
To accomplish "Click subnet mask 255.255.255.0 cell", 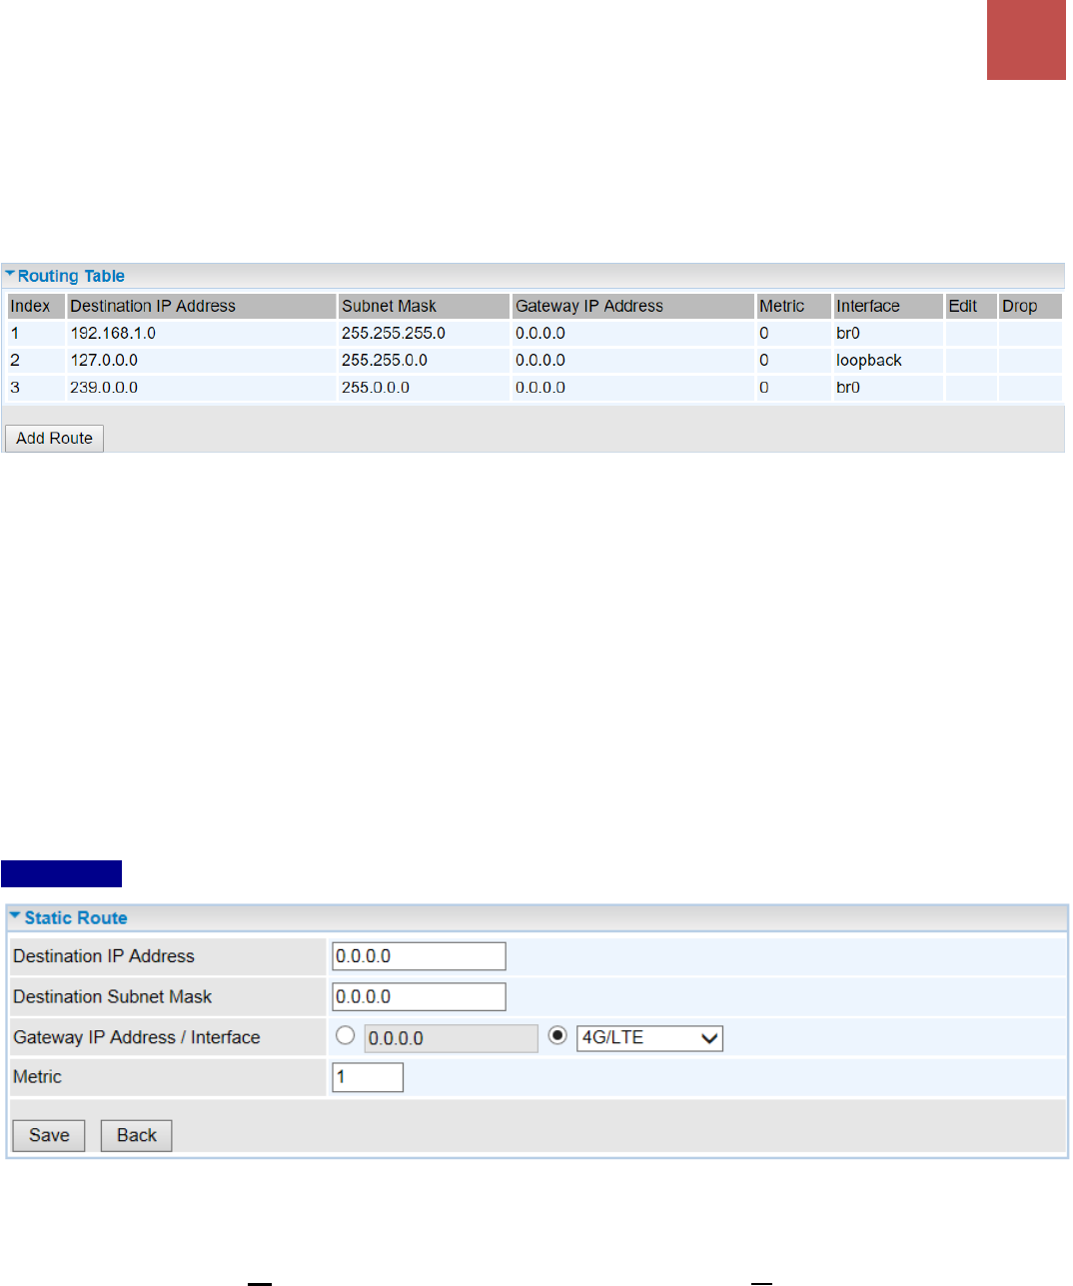I will (x=394, y=333).
